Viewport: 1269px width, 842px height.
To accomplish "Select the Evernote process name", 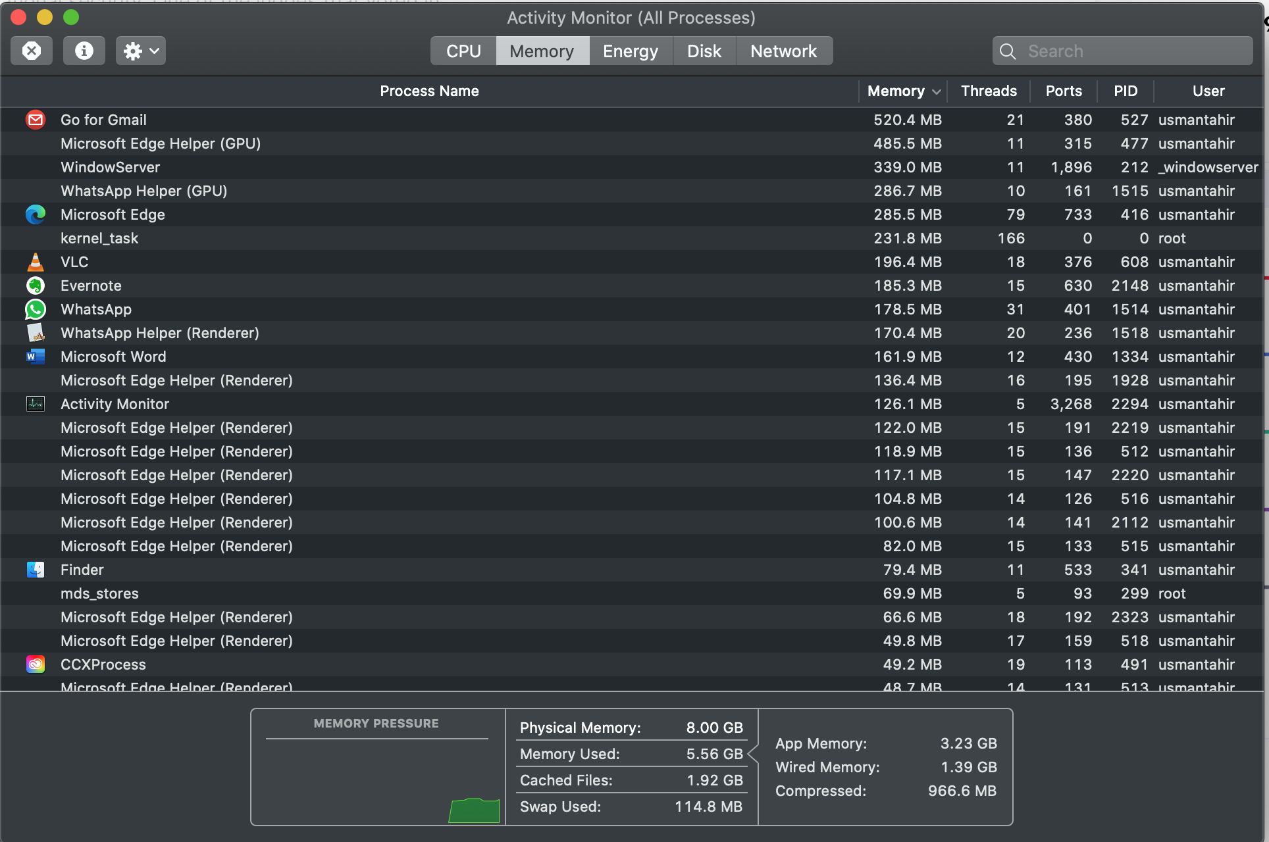I will [91, 285].
